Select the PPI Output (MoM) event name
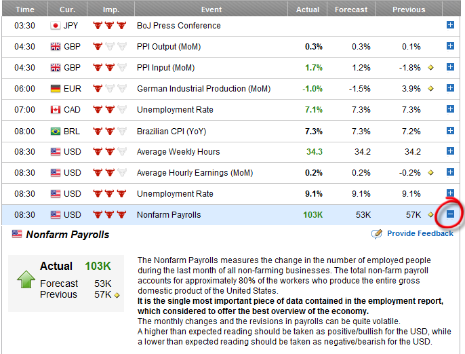 pyautogui.click(x=169, y=47)
